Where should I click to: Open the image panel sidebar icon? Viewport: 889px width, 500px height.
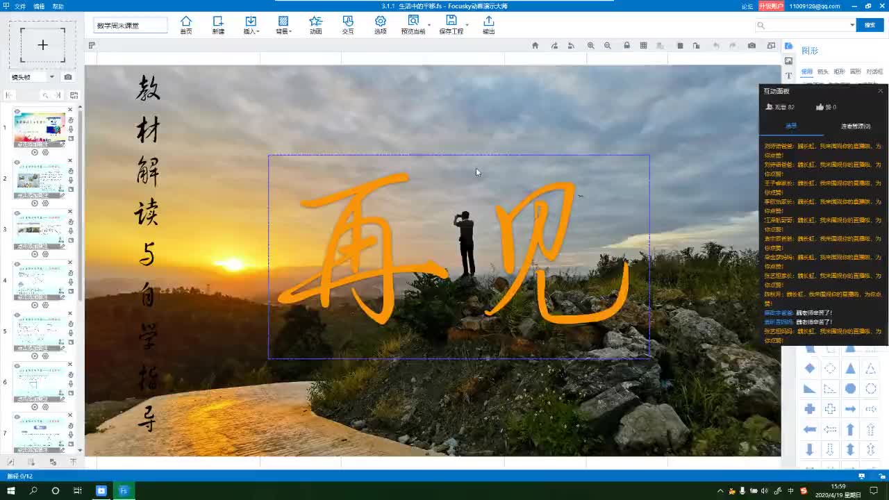789,61
